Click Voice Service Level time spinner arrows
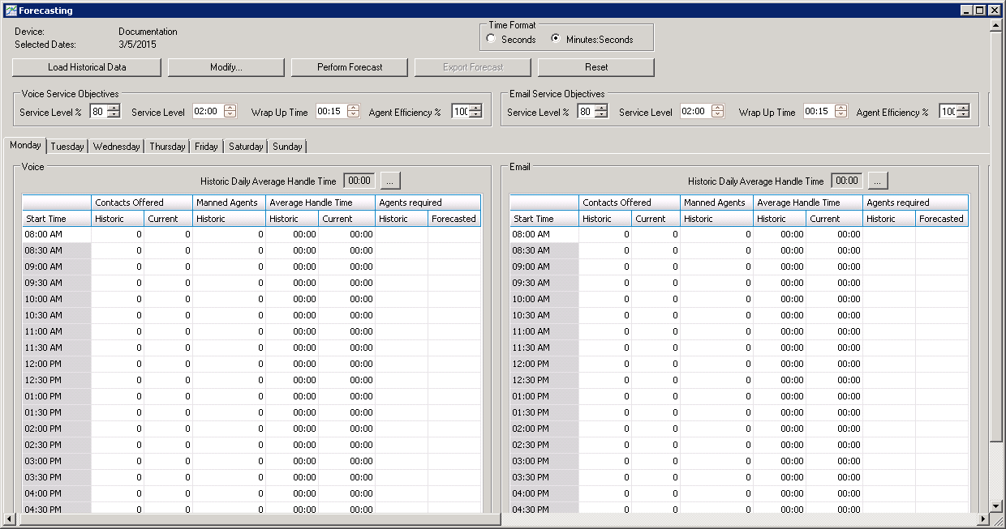Viewport: 1006px width, 529px height. pyautogui.click(x=230, y=112)
